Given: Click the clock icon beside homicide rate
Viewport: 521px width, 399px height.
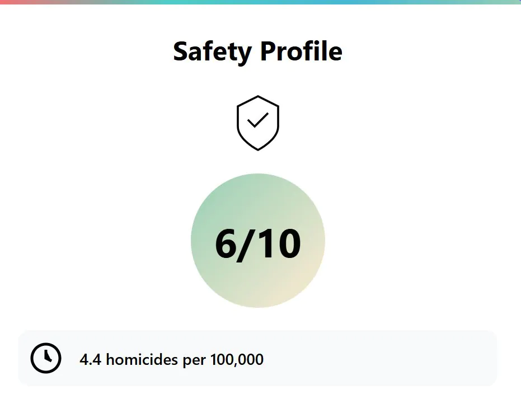Looking at the screenshot, I should (46, 358).
